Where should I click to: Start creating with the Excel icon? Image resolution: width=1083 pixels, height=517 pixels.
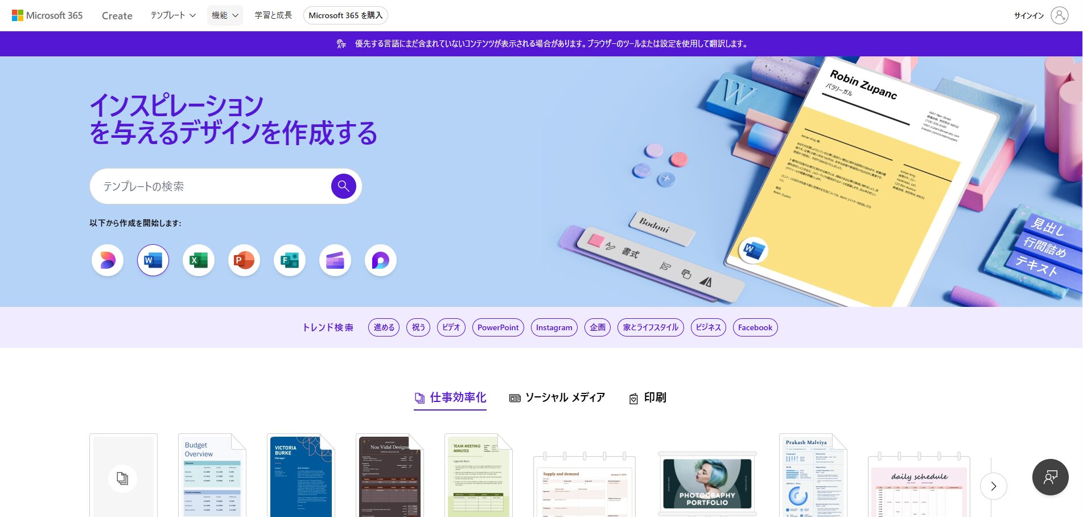[x=199, y=260]
